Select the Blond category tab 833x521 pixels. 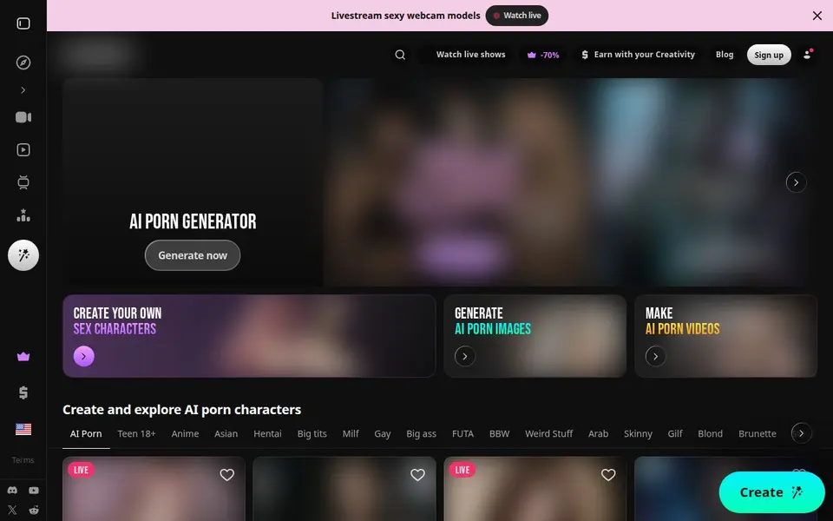click(710, 434)
